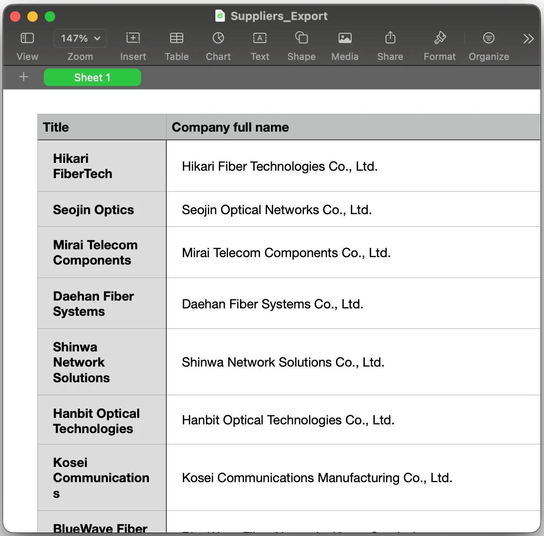The height and width of the screenshot is (536, 544).
Task: Add a Text box
Action: (x=260, y=38)
